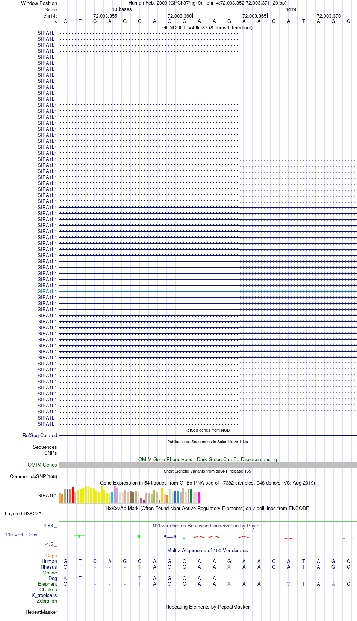Open 'Repeating Elements by RepeatMasker' track title
Viewport: 357px width, 621px height.
click(207, 607)
